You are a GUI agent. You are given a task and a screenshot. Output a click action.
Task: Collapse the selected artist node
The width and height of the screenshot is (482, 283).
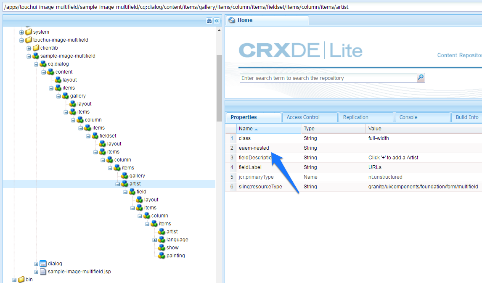point(118,184)
